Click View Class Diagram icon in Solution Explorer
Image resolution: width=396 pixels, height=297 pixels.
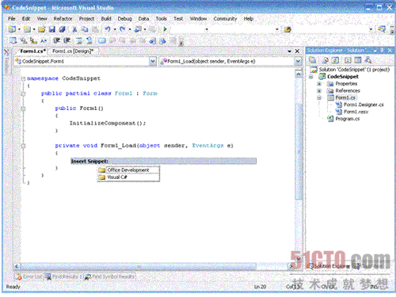point(368,60)
